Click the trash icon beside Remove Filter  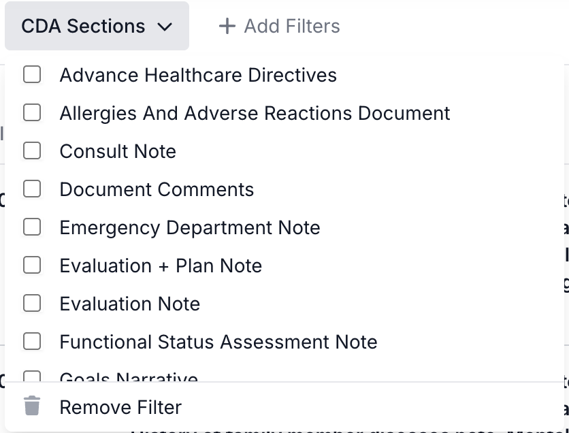(32, 406)
